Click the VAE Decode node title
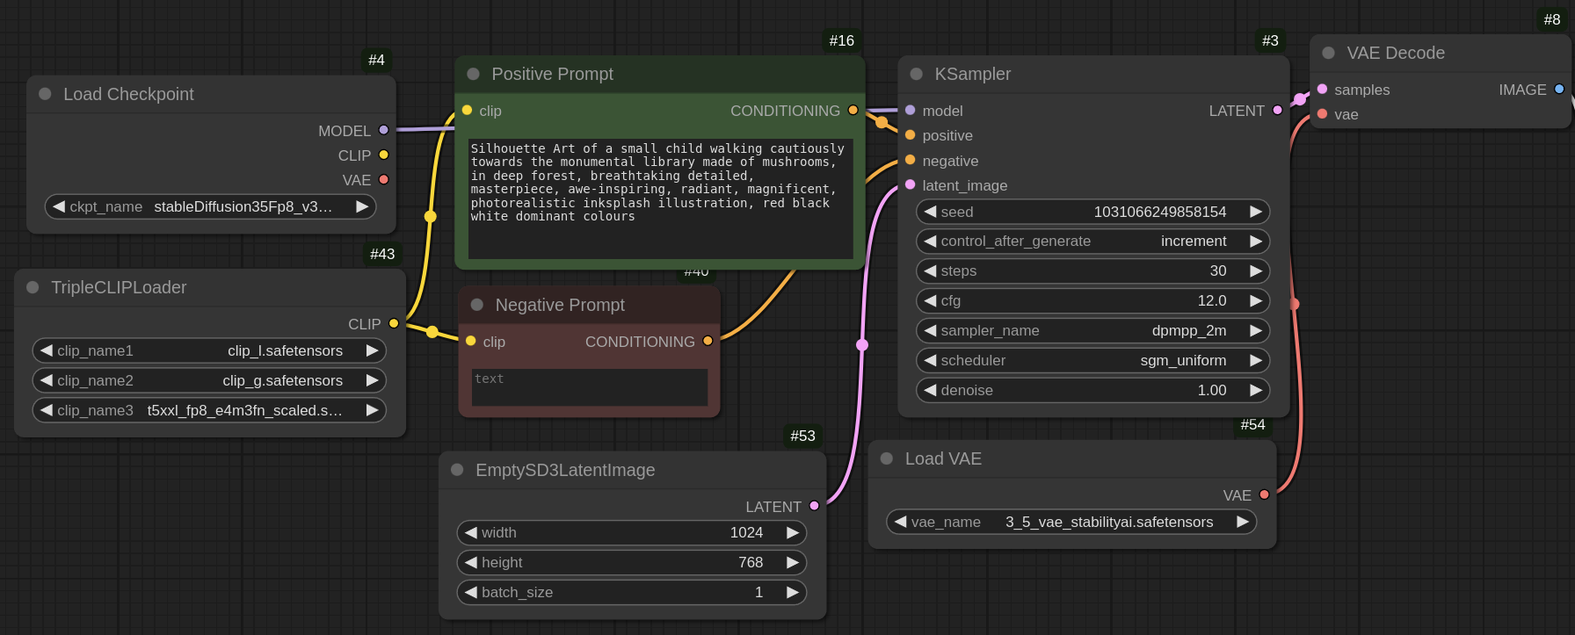This screenshot has height=635, width=1575. coord(1395,54)
